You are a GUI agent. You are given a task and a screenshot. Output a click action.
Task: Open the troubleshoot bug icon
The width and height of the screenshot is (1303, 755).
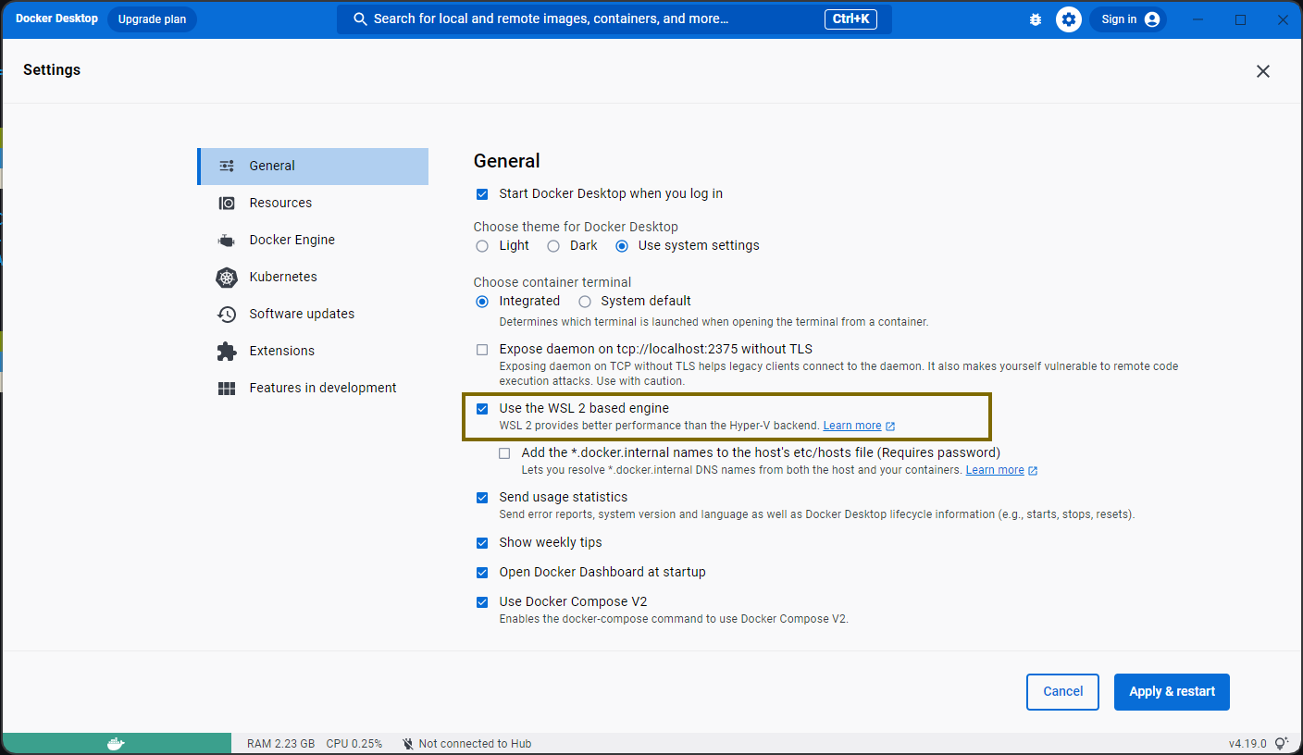click(x=1036, y=19)
